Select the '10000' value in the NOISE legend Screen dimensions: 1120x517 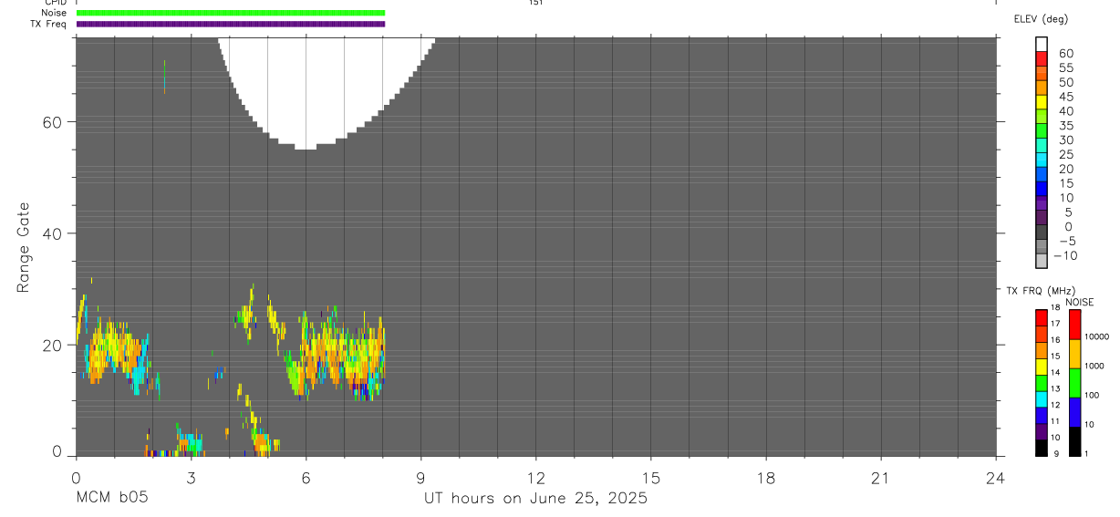tap(1096, 336)
